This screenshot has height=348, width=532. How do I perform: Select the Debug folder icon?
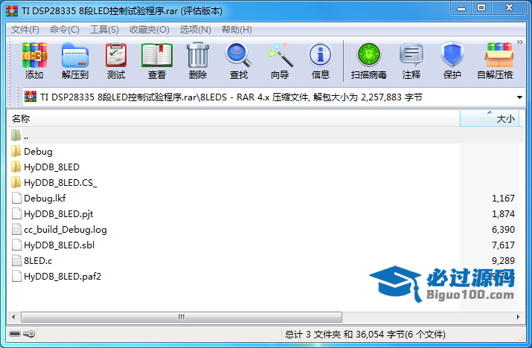[x=16, y=151]
